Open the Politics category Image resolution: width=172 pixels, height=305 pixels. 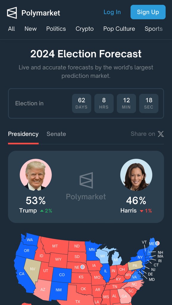tap(56, 29)
